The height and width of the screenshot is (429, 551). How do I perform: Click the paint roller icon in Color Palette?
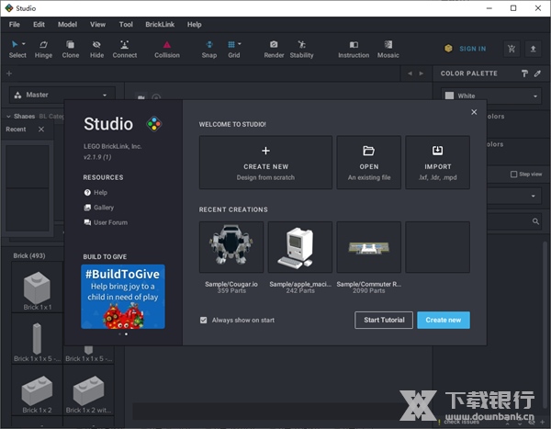coord(524,73)
